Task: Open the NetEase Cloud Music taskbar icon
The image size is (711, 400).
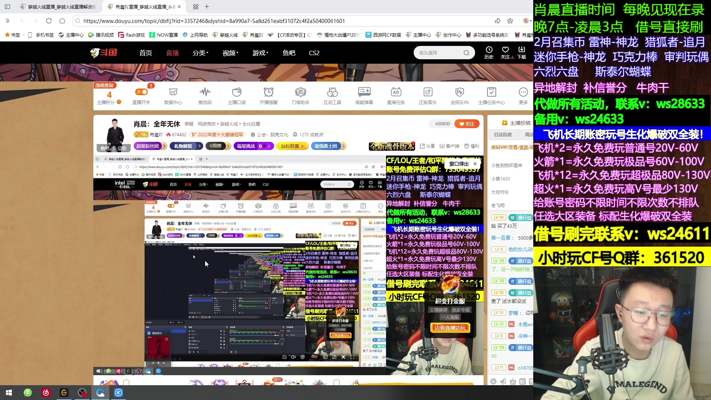Action: click(x=46, y=393)
